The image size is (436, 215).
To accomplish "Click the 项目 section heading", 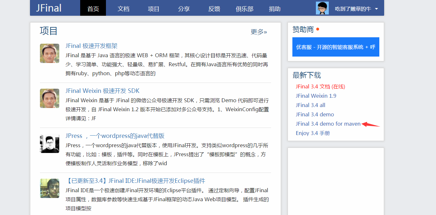I will [49, 31].
